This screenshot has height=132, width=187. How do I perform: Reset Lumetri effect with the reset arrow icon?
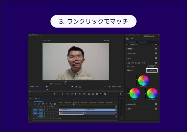(x=156, y=44)
